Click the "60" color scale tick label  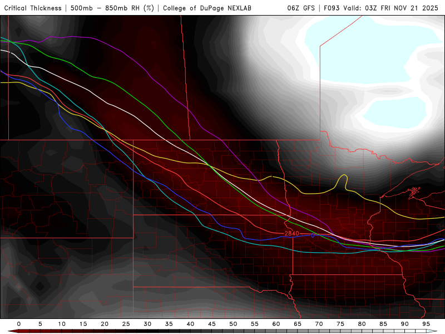pyautogui.click(x=276, y=324)
